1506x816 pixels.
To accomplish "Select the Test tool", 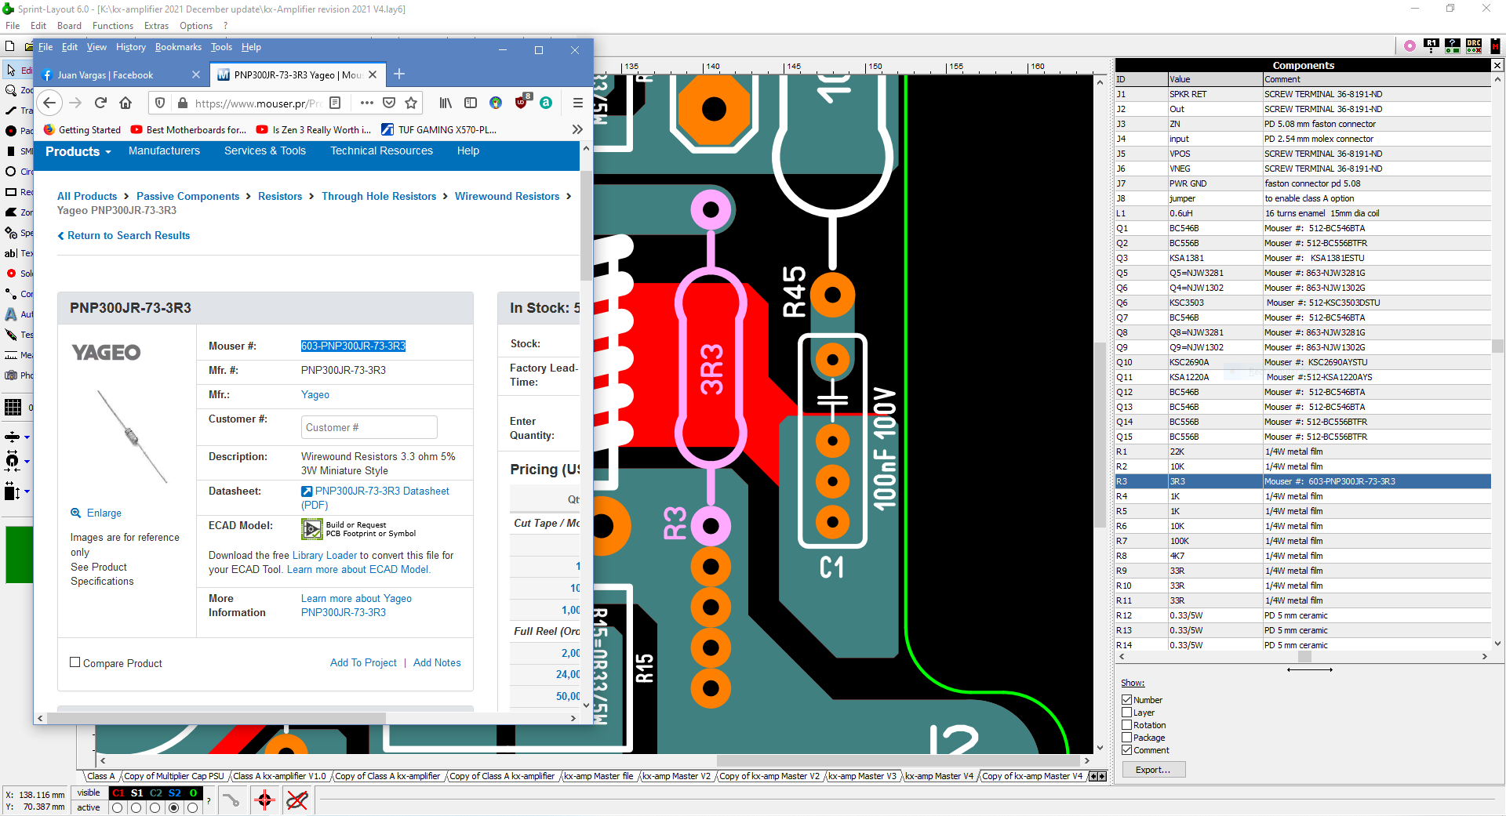I will coord(17,335).
